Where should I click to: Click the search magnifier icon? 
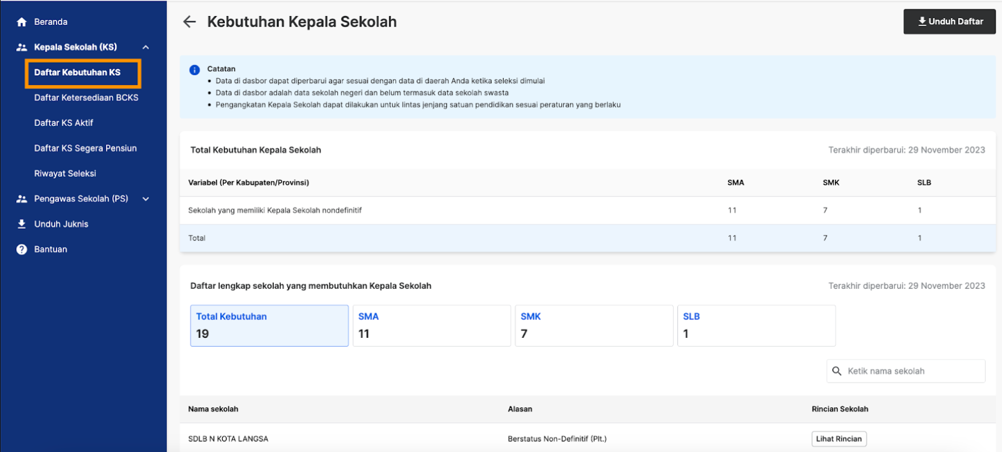click(x=837, y=371)
